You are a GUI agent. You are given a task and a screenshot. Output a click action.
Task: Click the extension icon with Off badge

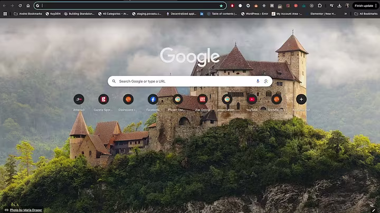(x=280, y=6)
